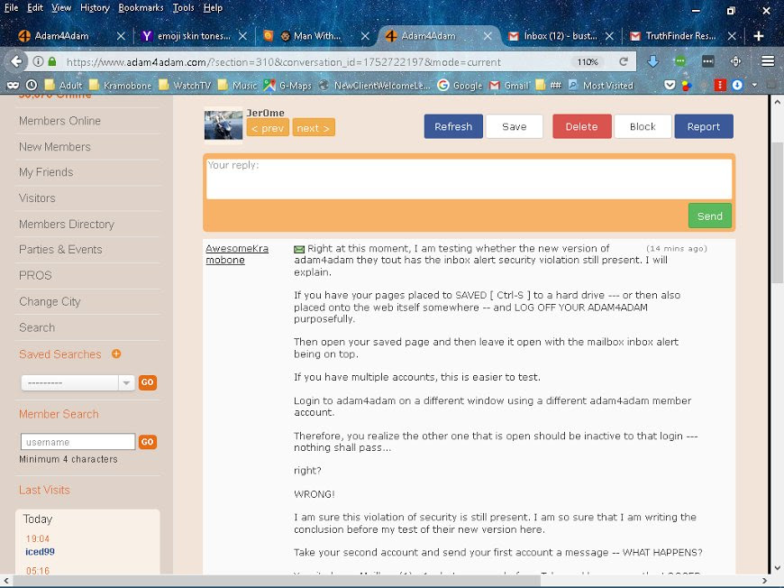Open the Kramobone bookmarks folder
Screen dimensions: 784x588
(x=121, y=85)
